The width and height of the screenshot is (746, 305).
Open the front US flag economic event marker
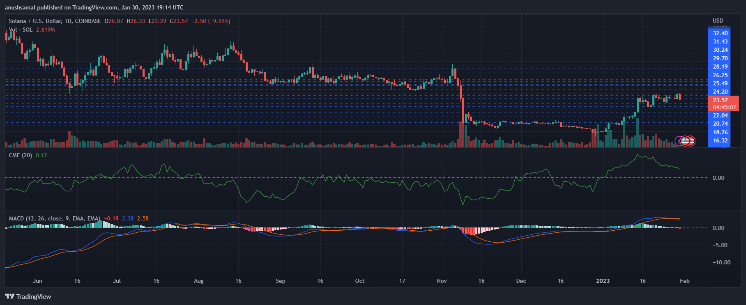point(685,141)
